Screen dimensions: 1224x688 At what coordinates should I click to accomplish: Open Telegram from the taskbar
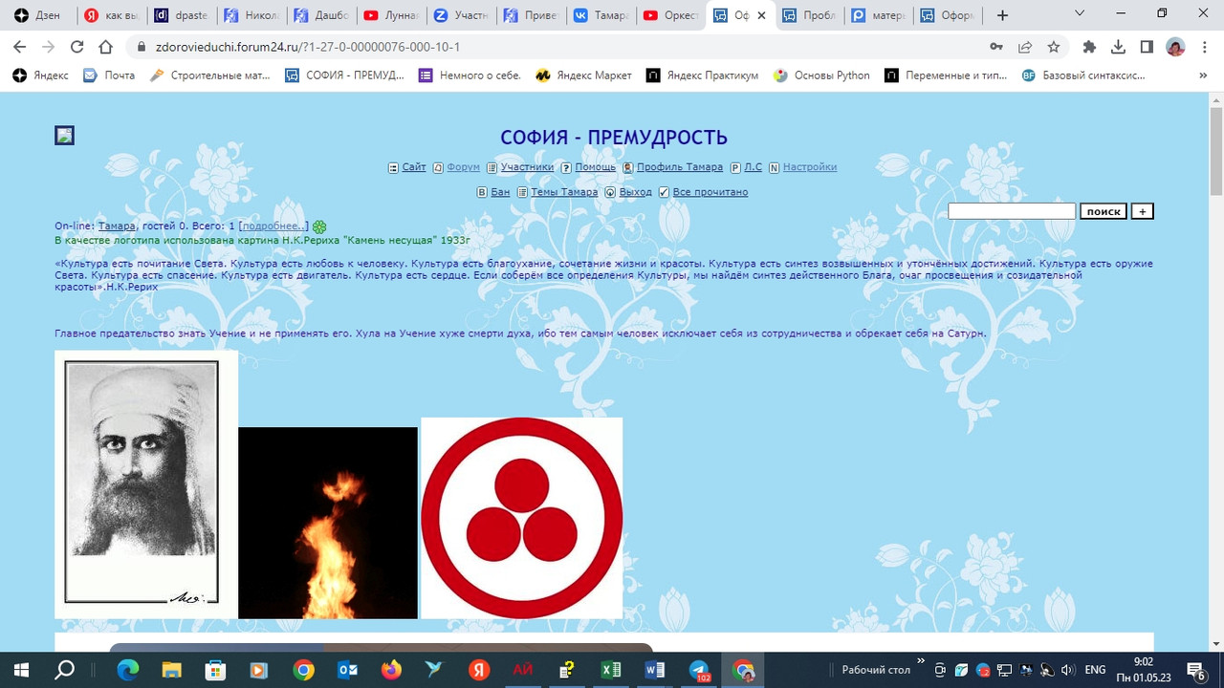click(700, 670)
